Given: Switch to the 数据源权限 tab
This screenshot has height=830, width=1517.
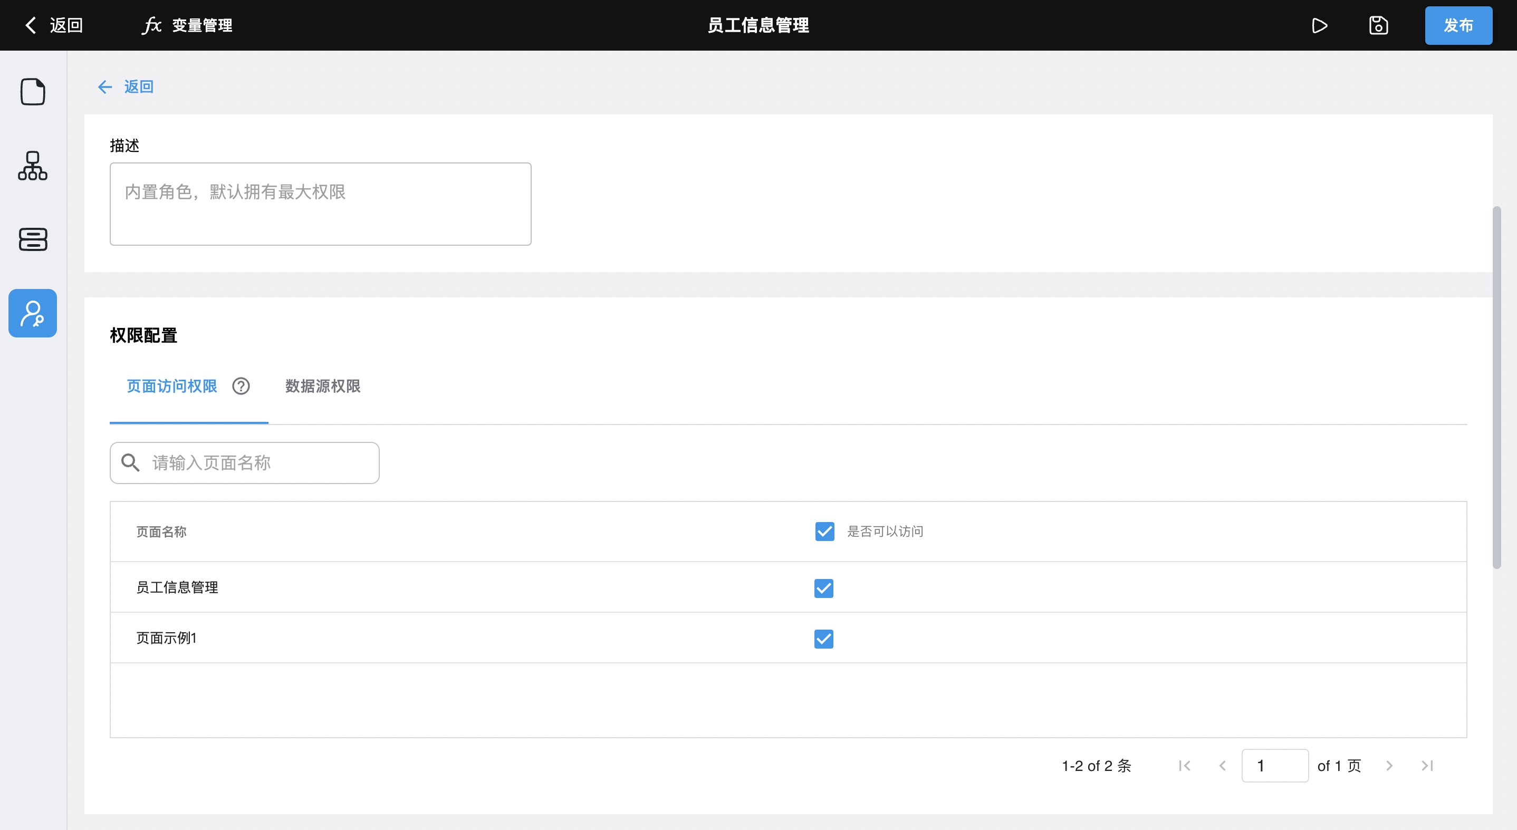Looking at the screenshot, I should click(x=323, y=386).
